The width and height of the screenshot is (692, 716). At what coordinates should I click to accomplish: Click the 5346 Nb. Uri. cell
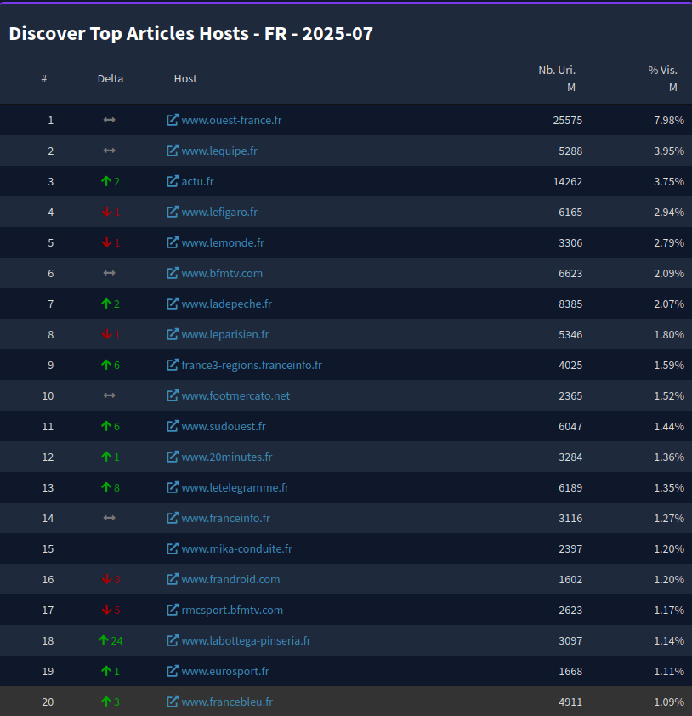click(x=570, y=334)
